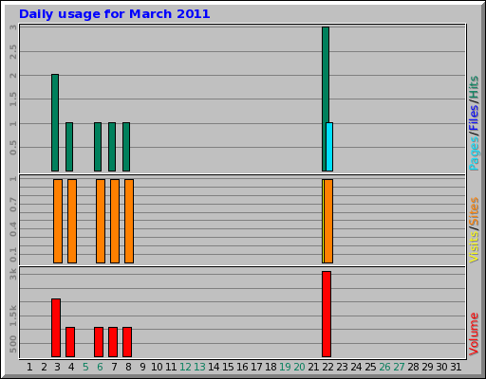Click the '0.7' y-axis label in visits chart
This screenshot has height=379, width=486.
(13, 205)
